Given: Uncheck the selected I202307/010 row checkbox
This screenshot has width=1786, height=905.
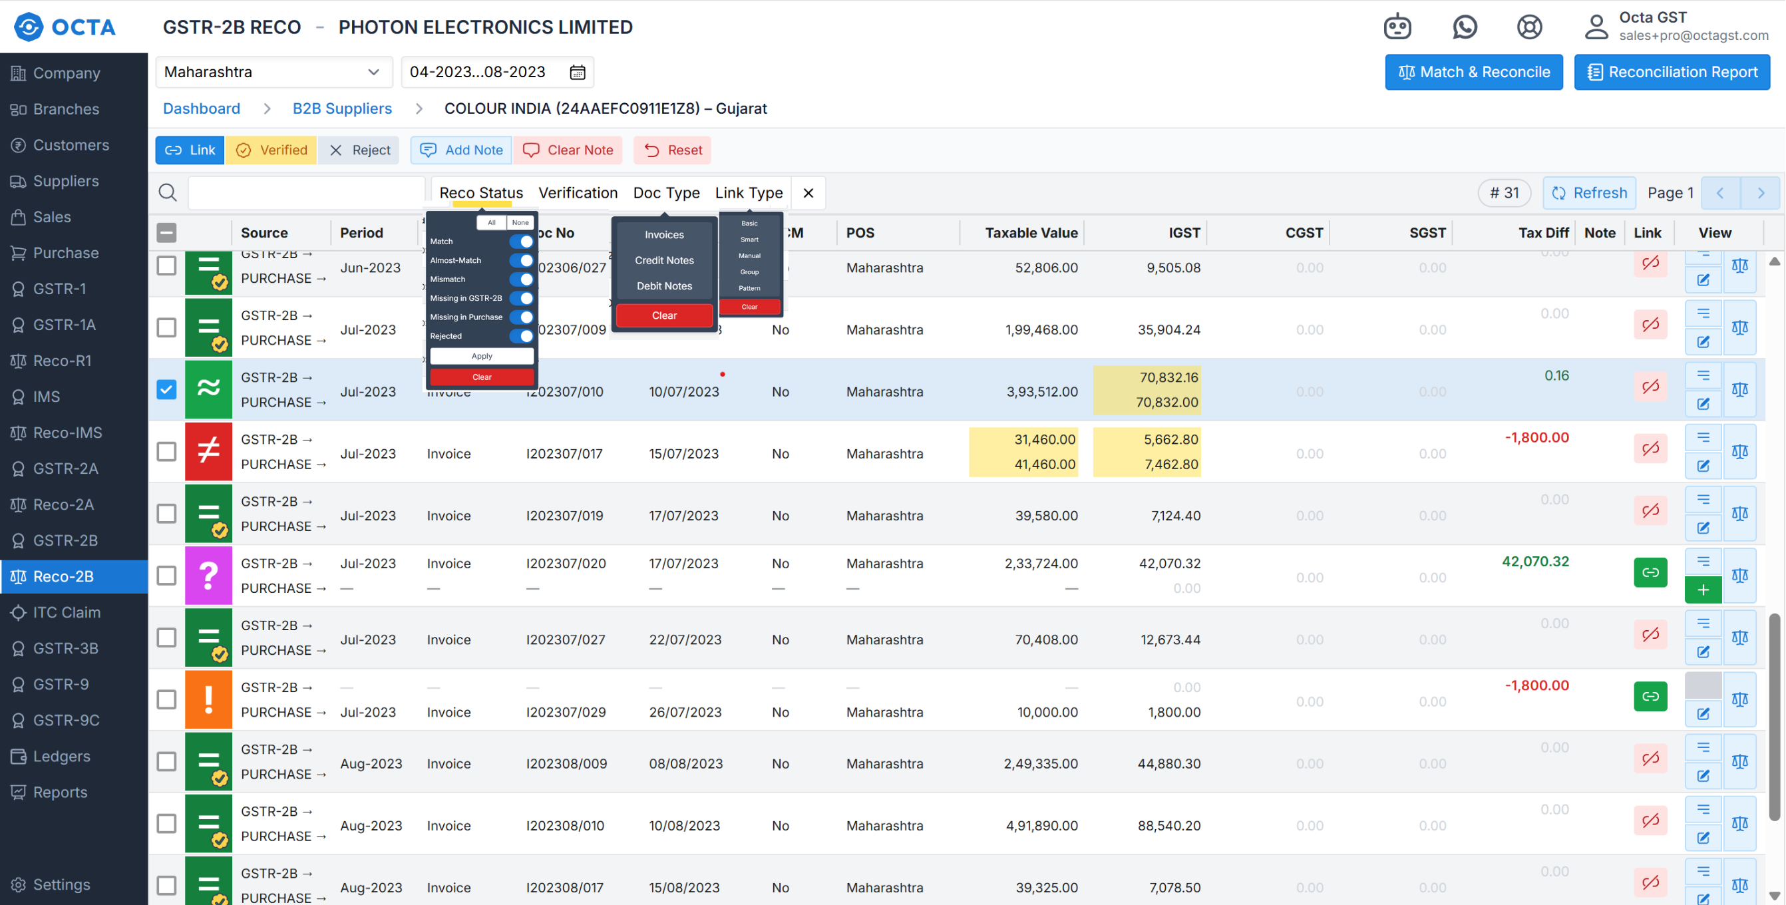Looking at the screenshot, I should pyautogui.click(x=166, y=390).
